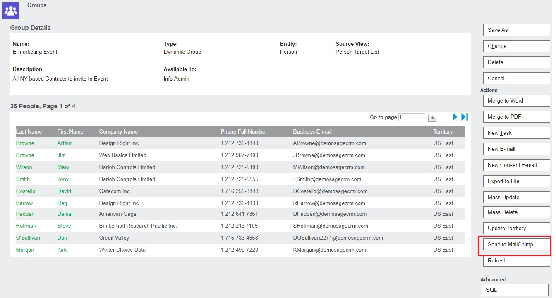Click the Cancel button
Viewport: 556px width, 298px height.
click(x=516, y=78)
